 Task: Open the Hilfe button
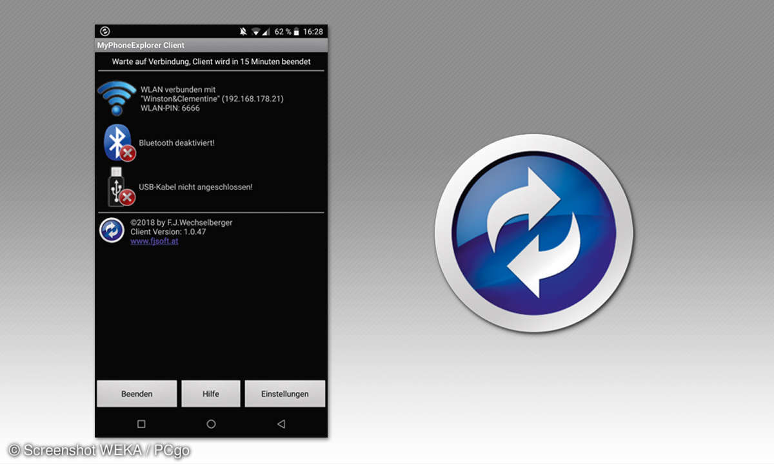tap(211, 394)
